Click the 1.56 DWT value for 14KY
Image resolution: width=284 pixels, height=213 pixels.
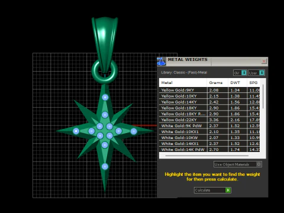tap(235, 102)
